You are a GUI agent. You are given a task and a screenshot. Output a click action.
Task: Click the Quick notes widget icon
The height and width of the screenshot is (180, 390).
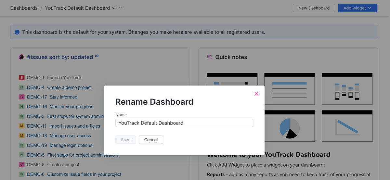210,57
